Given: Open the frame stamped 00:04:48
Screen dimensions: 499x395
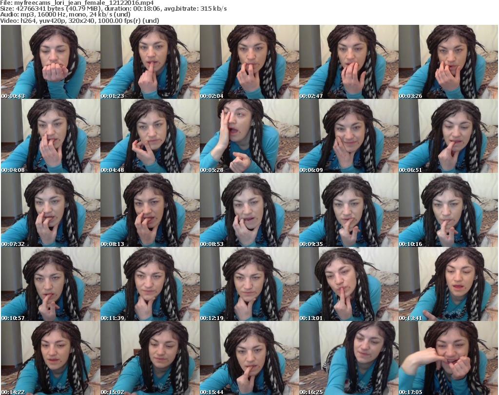Looking at the screenshot, I should point(150,136).
